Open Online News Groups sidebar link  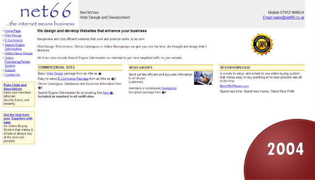[18, 53]
